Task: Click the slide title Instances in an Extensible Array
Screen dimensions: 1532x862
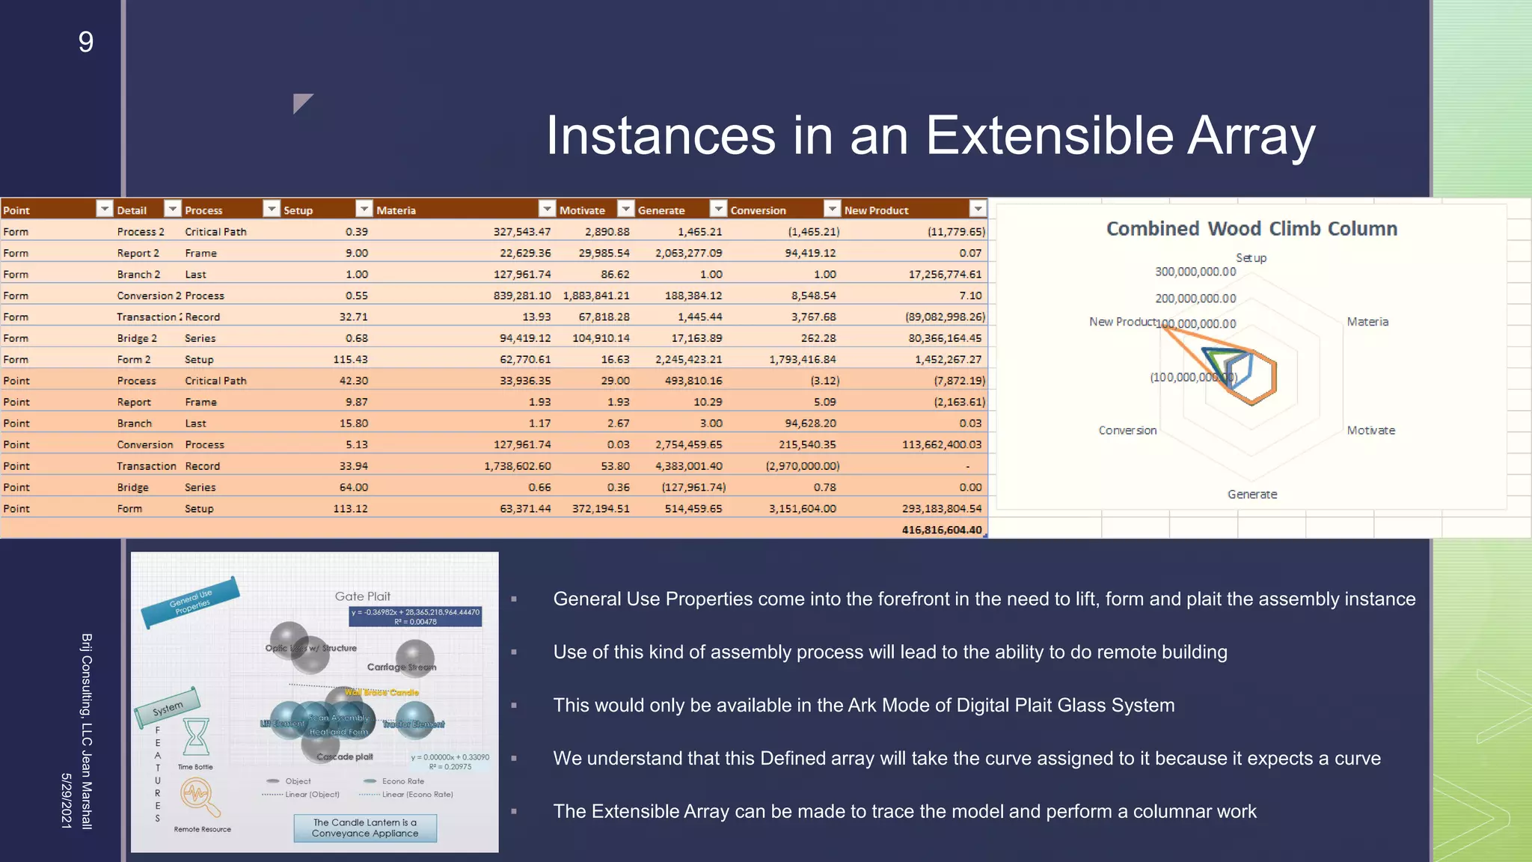Action: click(x=930, y=135)
